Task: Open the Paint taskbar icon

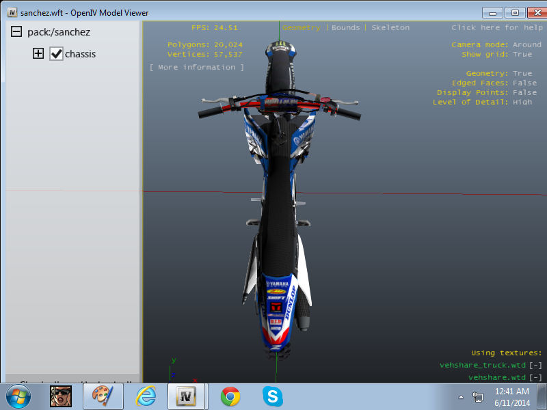Action: (x=103, y=396)
